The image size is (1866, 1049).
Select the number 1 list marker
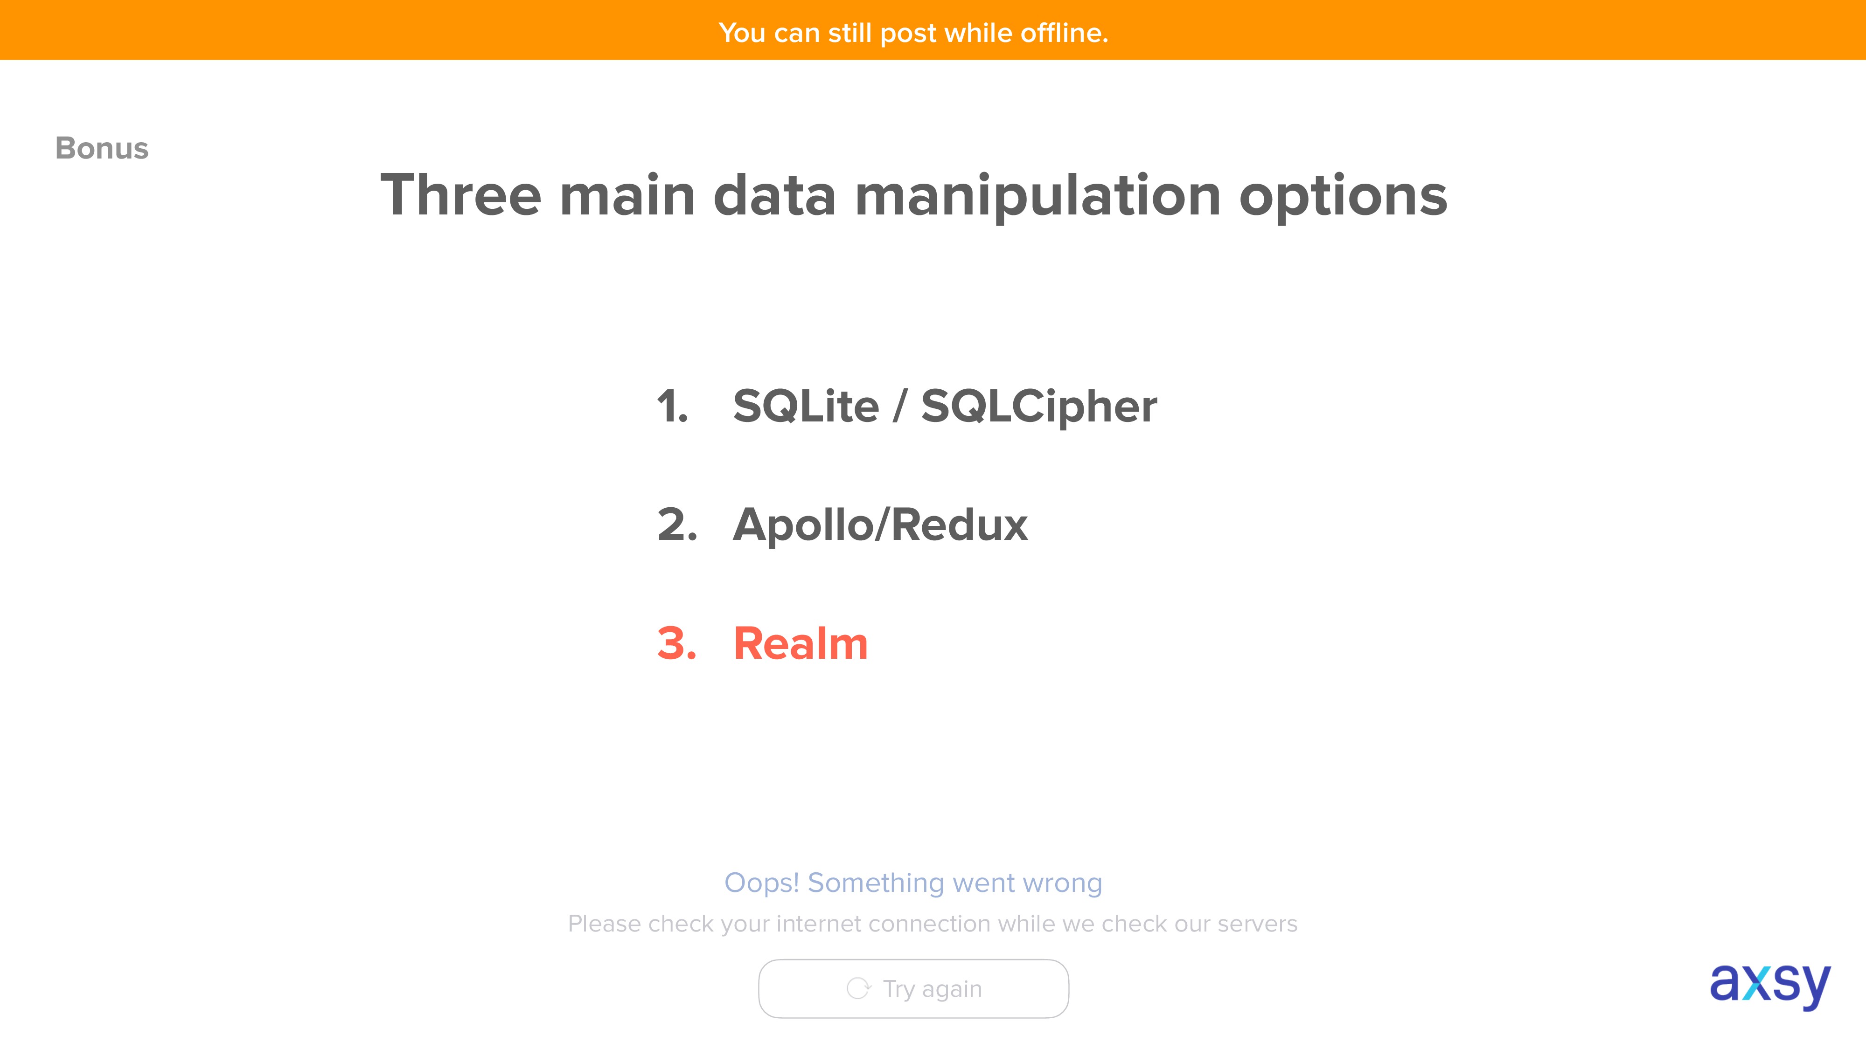tap(673, 406)
